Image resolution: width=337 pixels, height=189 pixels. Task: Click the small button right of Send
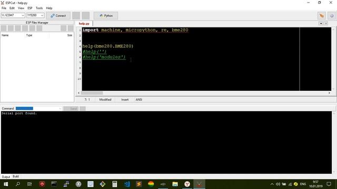[83, 109]
